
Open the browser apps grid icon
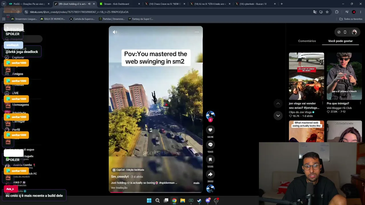coord(4,19)
